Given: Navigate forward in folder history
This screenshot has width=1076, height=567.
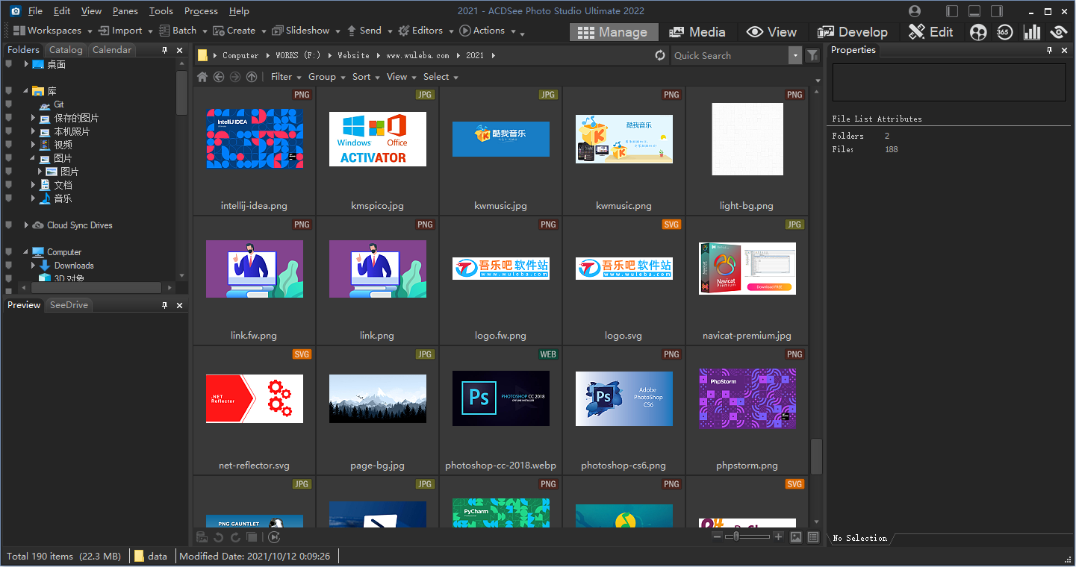Looking at the screenshot, I should 235,77.
